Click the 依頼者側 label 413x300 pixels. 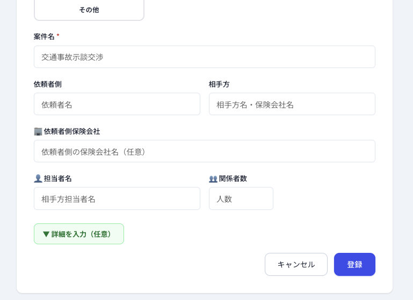[x=48, y=84]
